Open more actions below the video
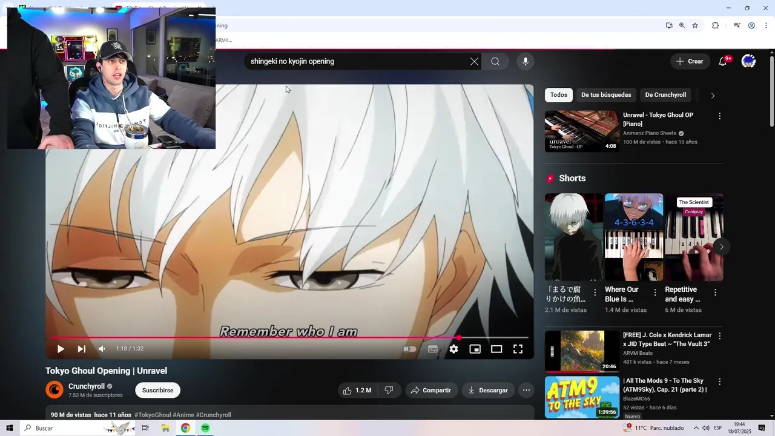 (x=526, y=391)
